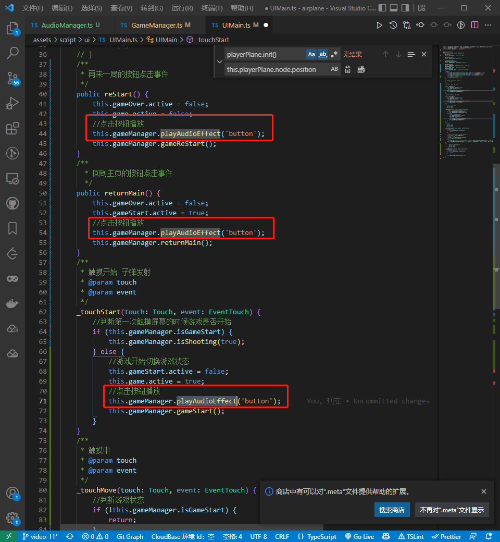Open the Remote Explorer icon

click(x=12, y=178)
